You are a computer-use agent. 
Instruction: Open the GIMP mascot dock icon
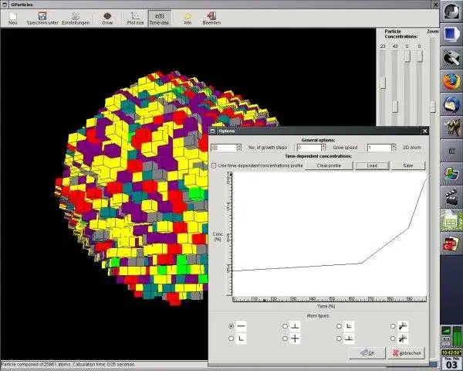click(451, 128)
